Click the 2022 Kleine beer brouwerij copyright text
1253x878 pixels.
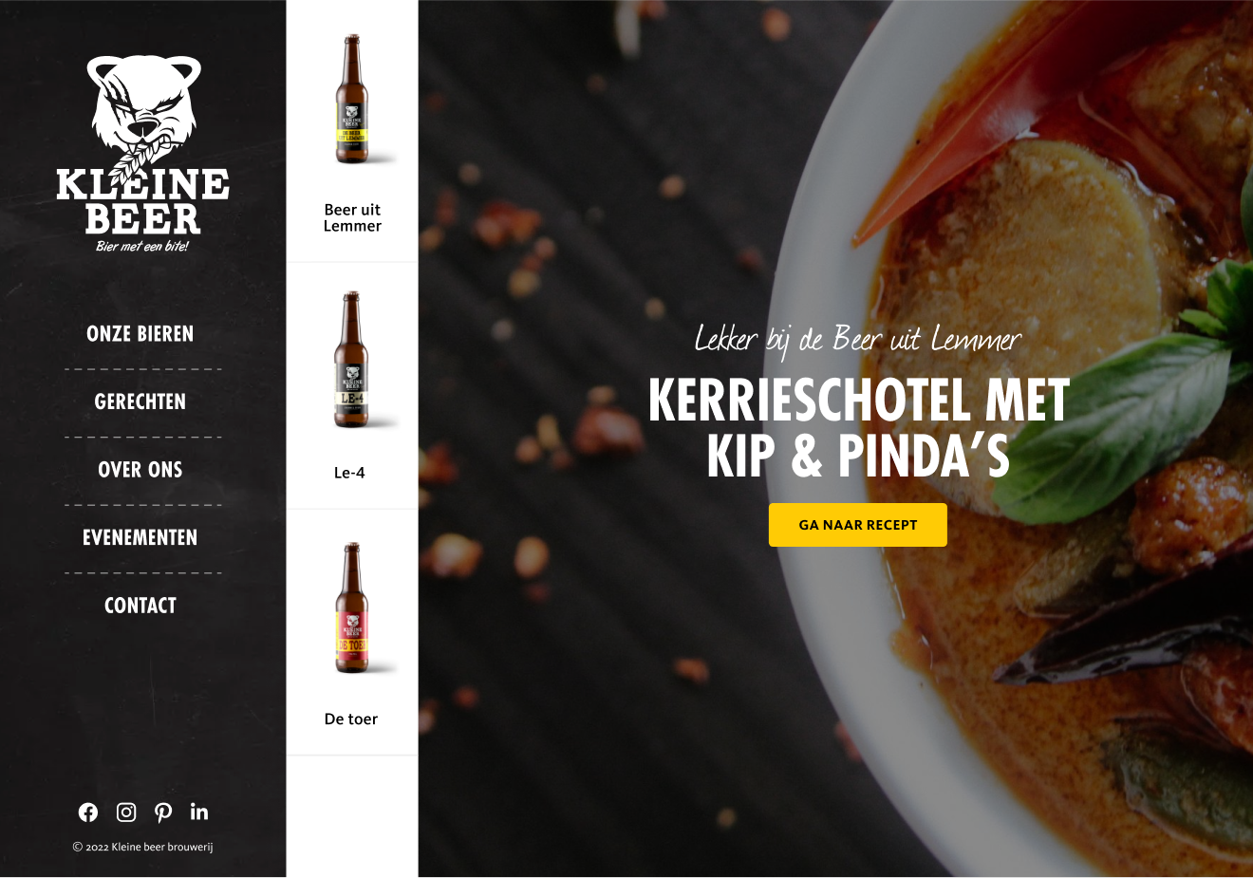pyautogui.click(x=143, y=847)
